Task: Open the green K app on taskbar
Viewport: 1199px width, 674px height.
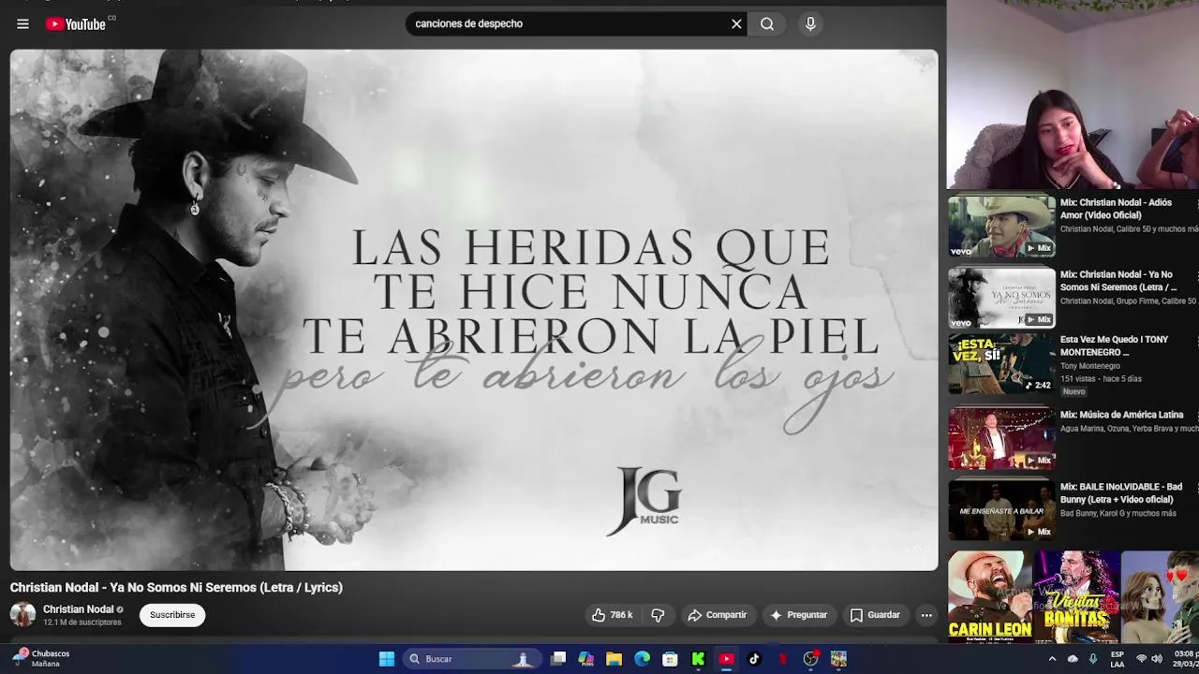Action: pos(698,659)
